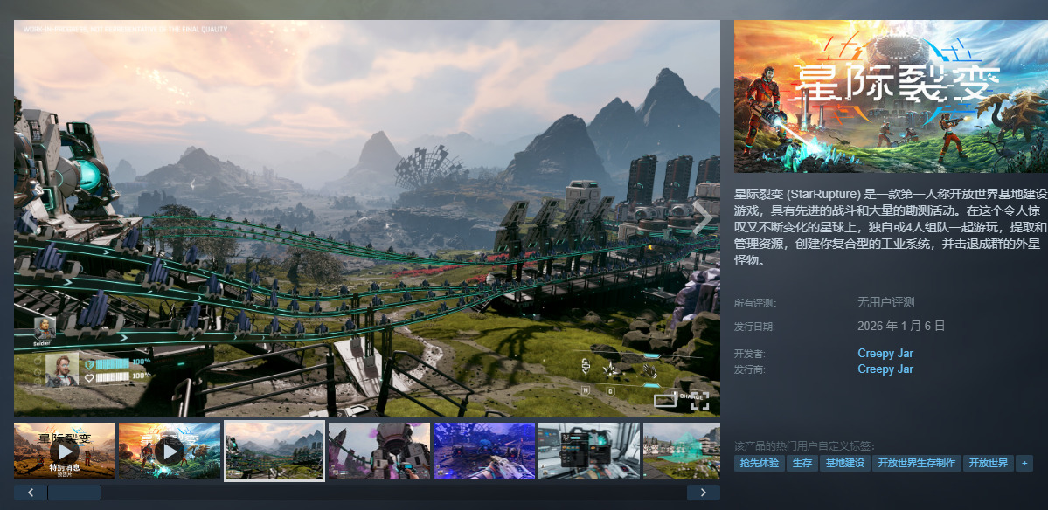The height and width of the screenshot is (510, 1048).
Task: Select the purple cave screenshot thumbnail
Action: (x=483, y=451)
